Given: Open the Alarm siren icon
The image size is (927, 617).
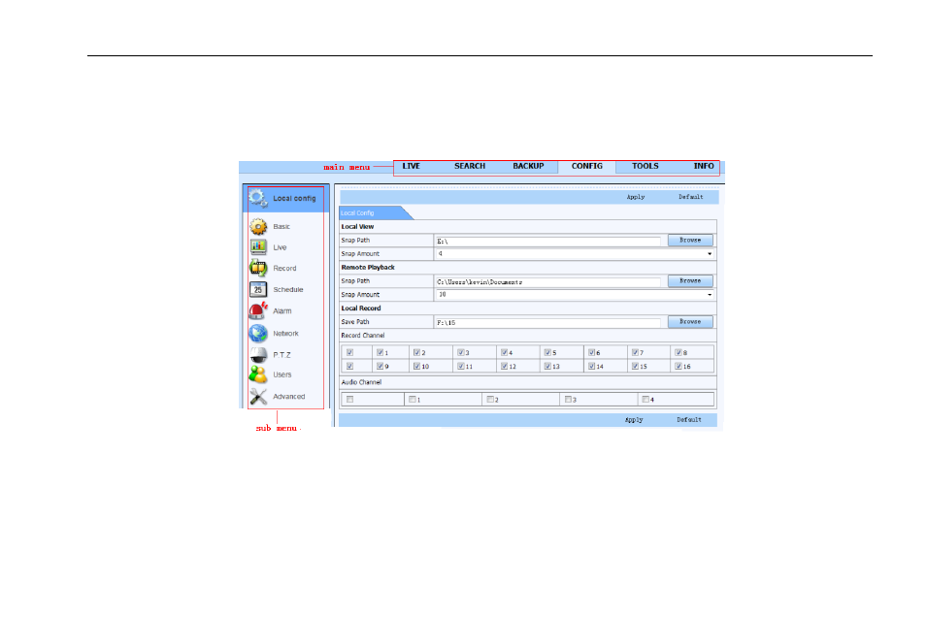Looking at the screenshot, I should 258,310.
